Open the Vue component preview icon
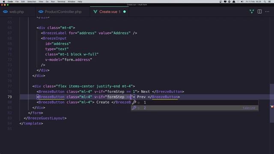The width and height of the screenshot is (274, 154). (x=252, y=12)
